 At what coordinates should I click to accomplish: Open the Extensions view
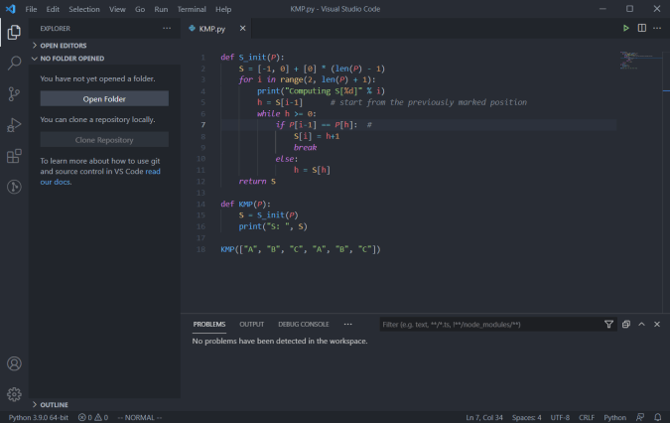click(14, 156)
